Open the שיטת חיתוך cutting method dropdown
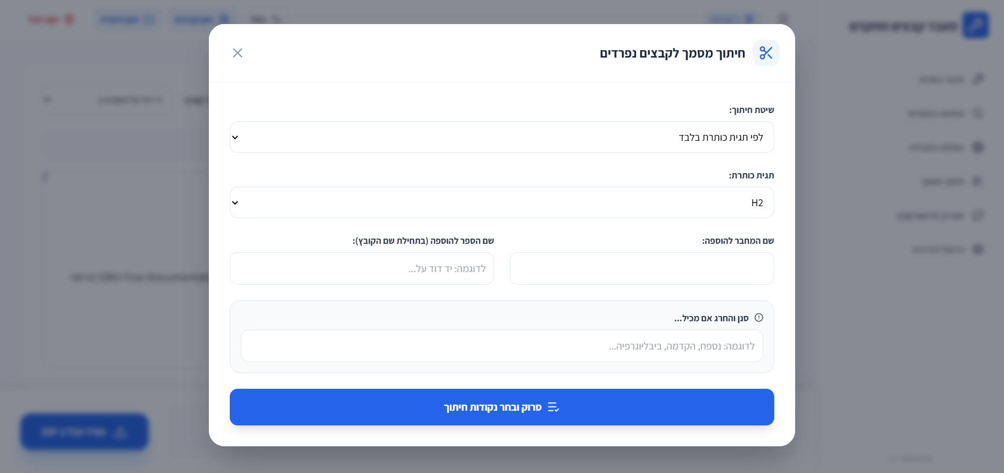This screenshot has height=473, width=1004. (501, 137)
